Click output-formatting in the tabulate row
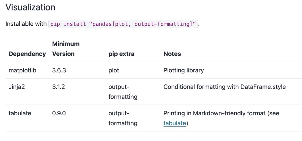Viewport: 302px width, 141px height. (x=123, y=118)
